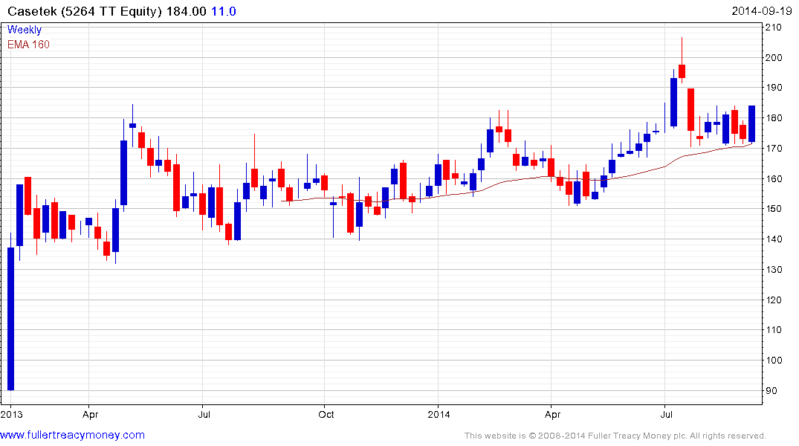Click the 90 price axis label
This screenshot has width=799, height=446.
[771, 391]
